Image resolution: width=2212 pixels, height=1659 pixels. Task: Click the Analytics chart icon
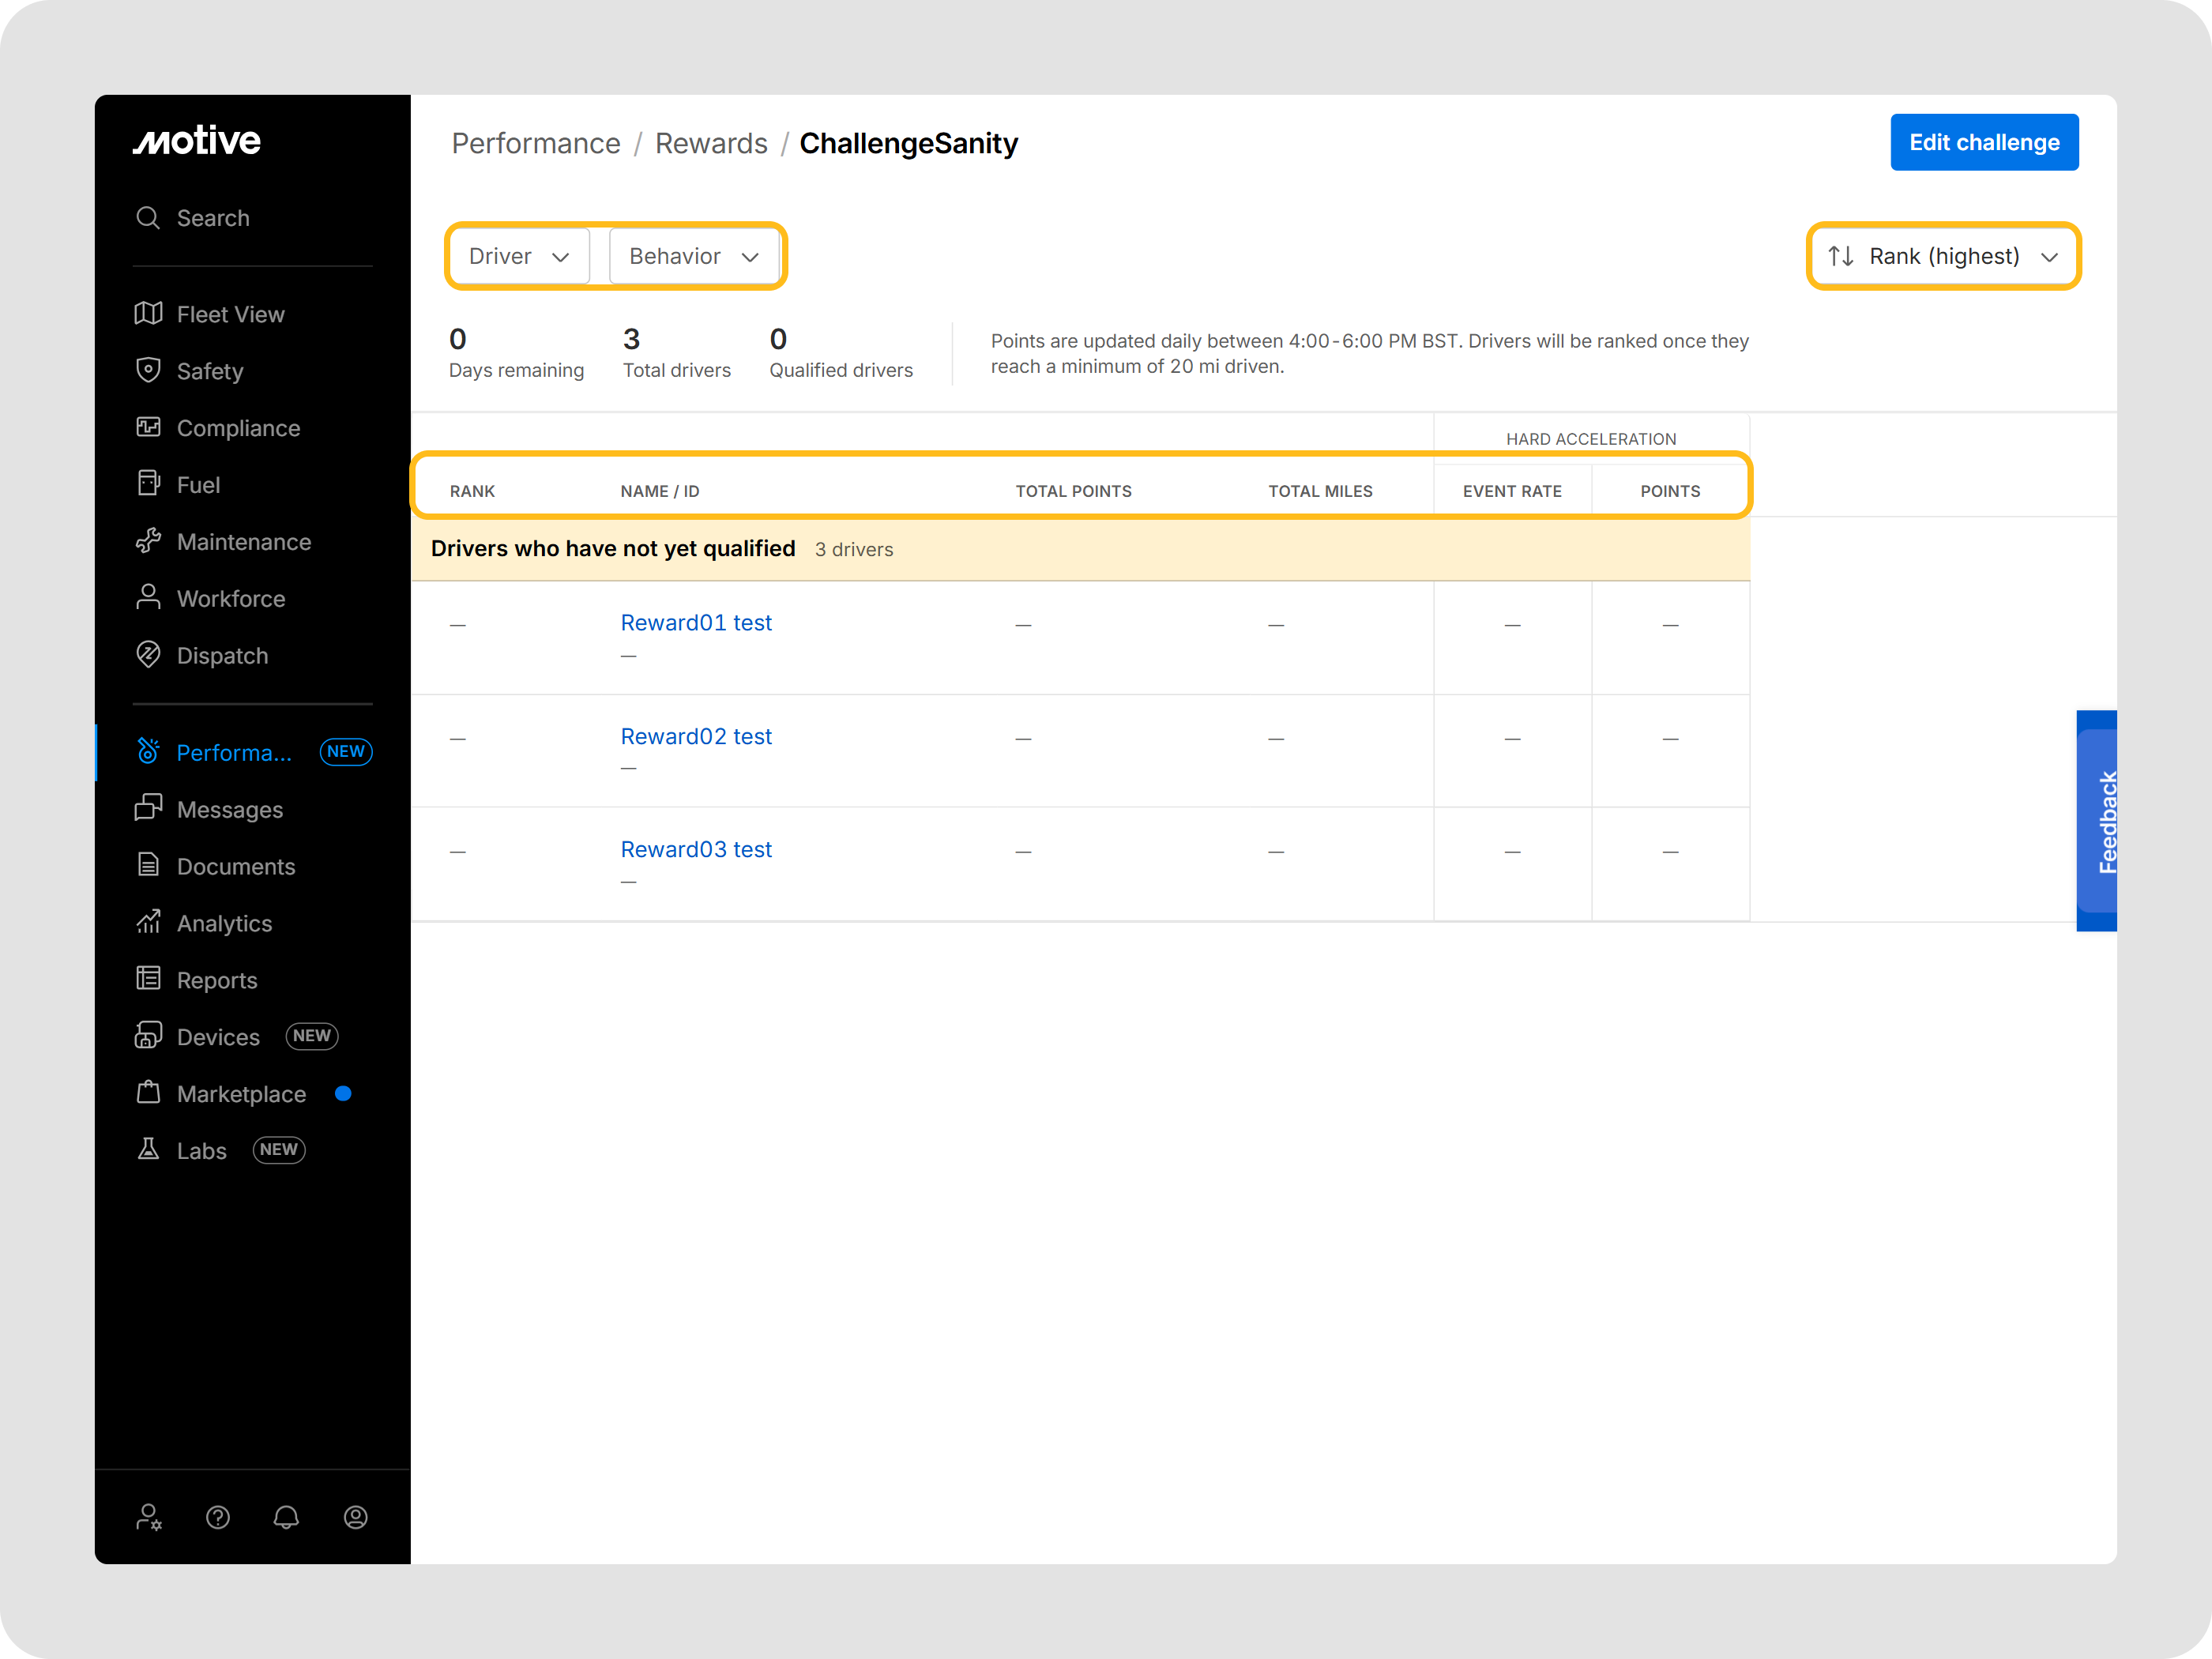click(x=148, y=922)
